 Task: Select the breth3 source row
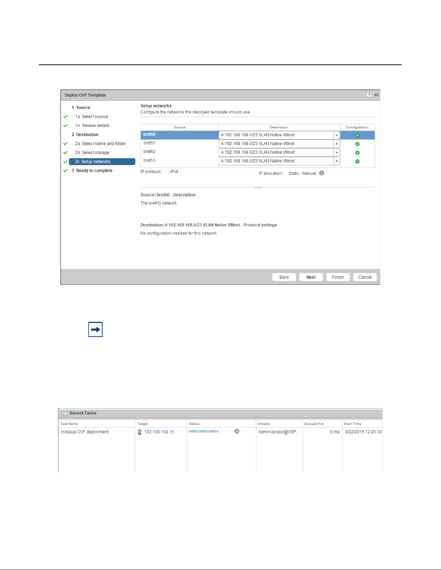point(179,161)
